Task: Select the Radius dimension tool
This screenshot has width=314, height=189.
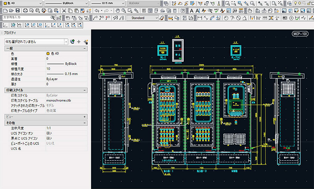Action: click(x=226, y=18)
